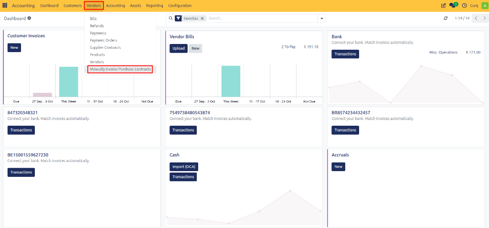Open the clock activities icon
The width and height of the screenshot is (489, 228).
click(x=464, y=6)
